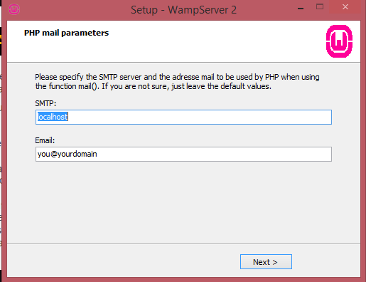Click the large pink WampServer logo
The width and height of the screenshot is (366, 282).
click(339, 41)
